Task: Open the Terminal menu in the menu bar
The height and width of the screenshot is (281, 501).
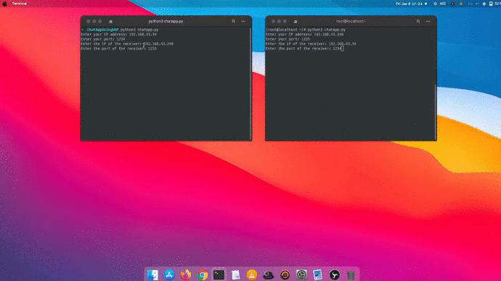Action: (x=20, y=4)
